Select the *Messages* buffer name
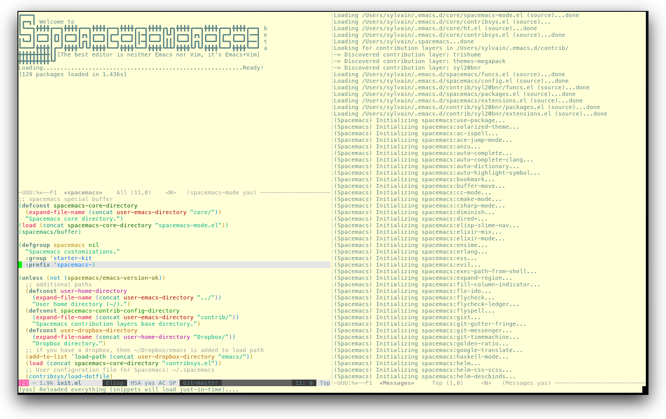Viewport: 666px width, 419px height. point(397,383)
